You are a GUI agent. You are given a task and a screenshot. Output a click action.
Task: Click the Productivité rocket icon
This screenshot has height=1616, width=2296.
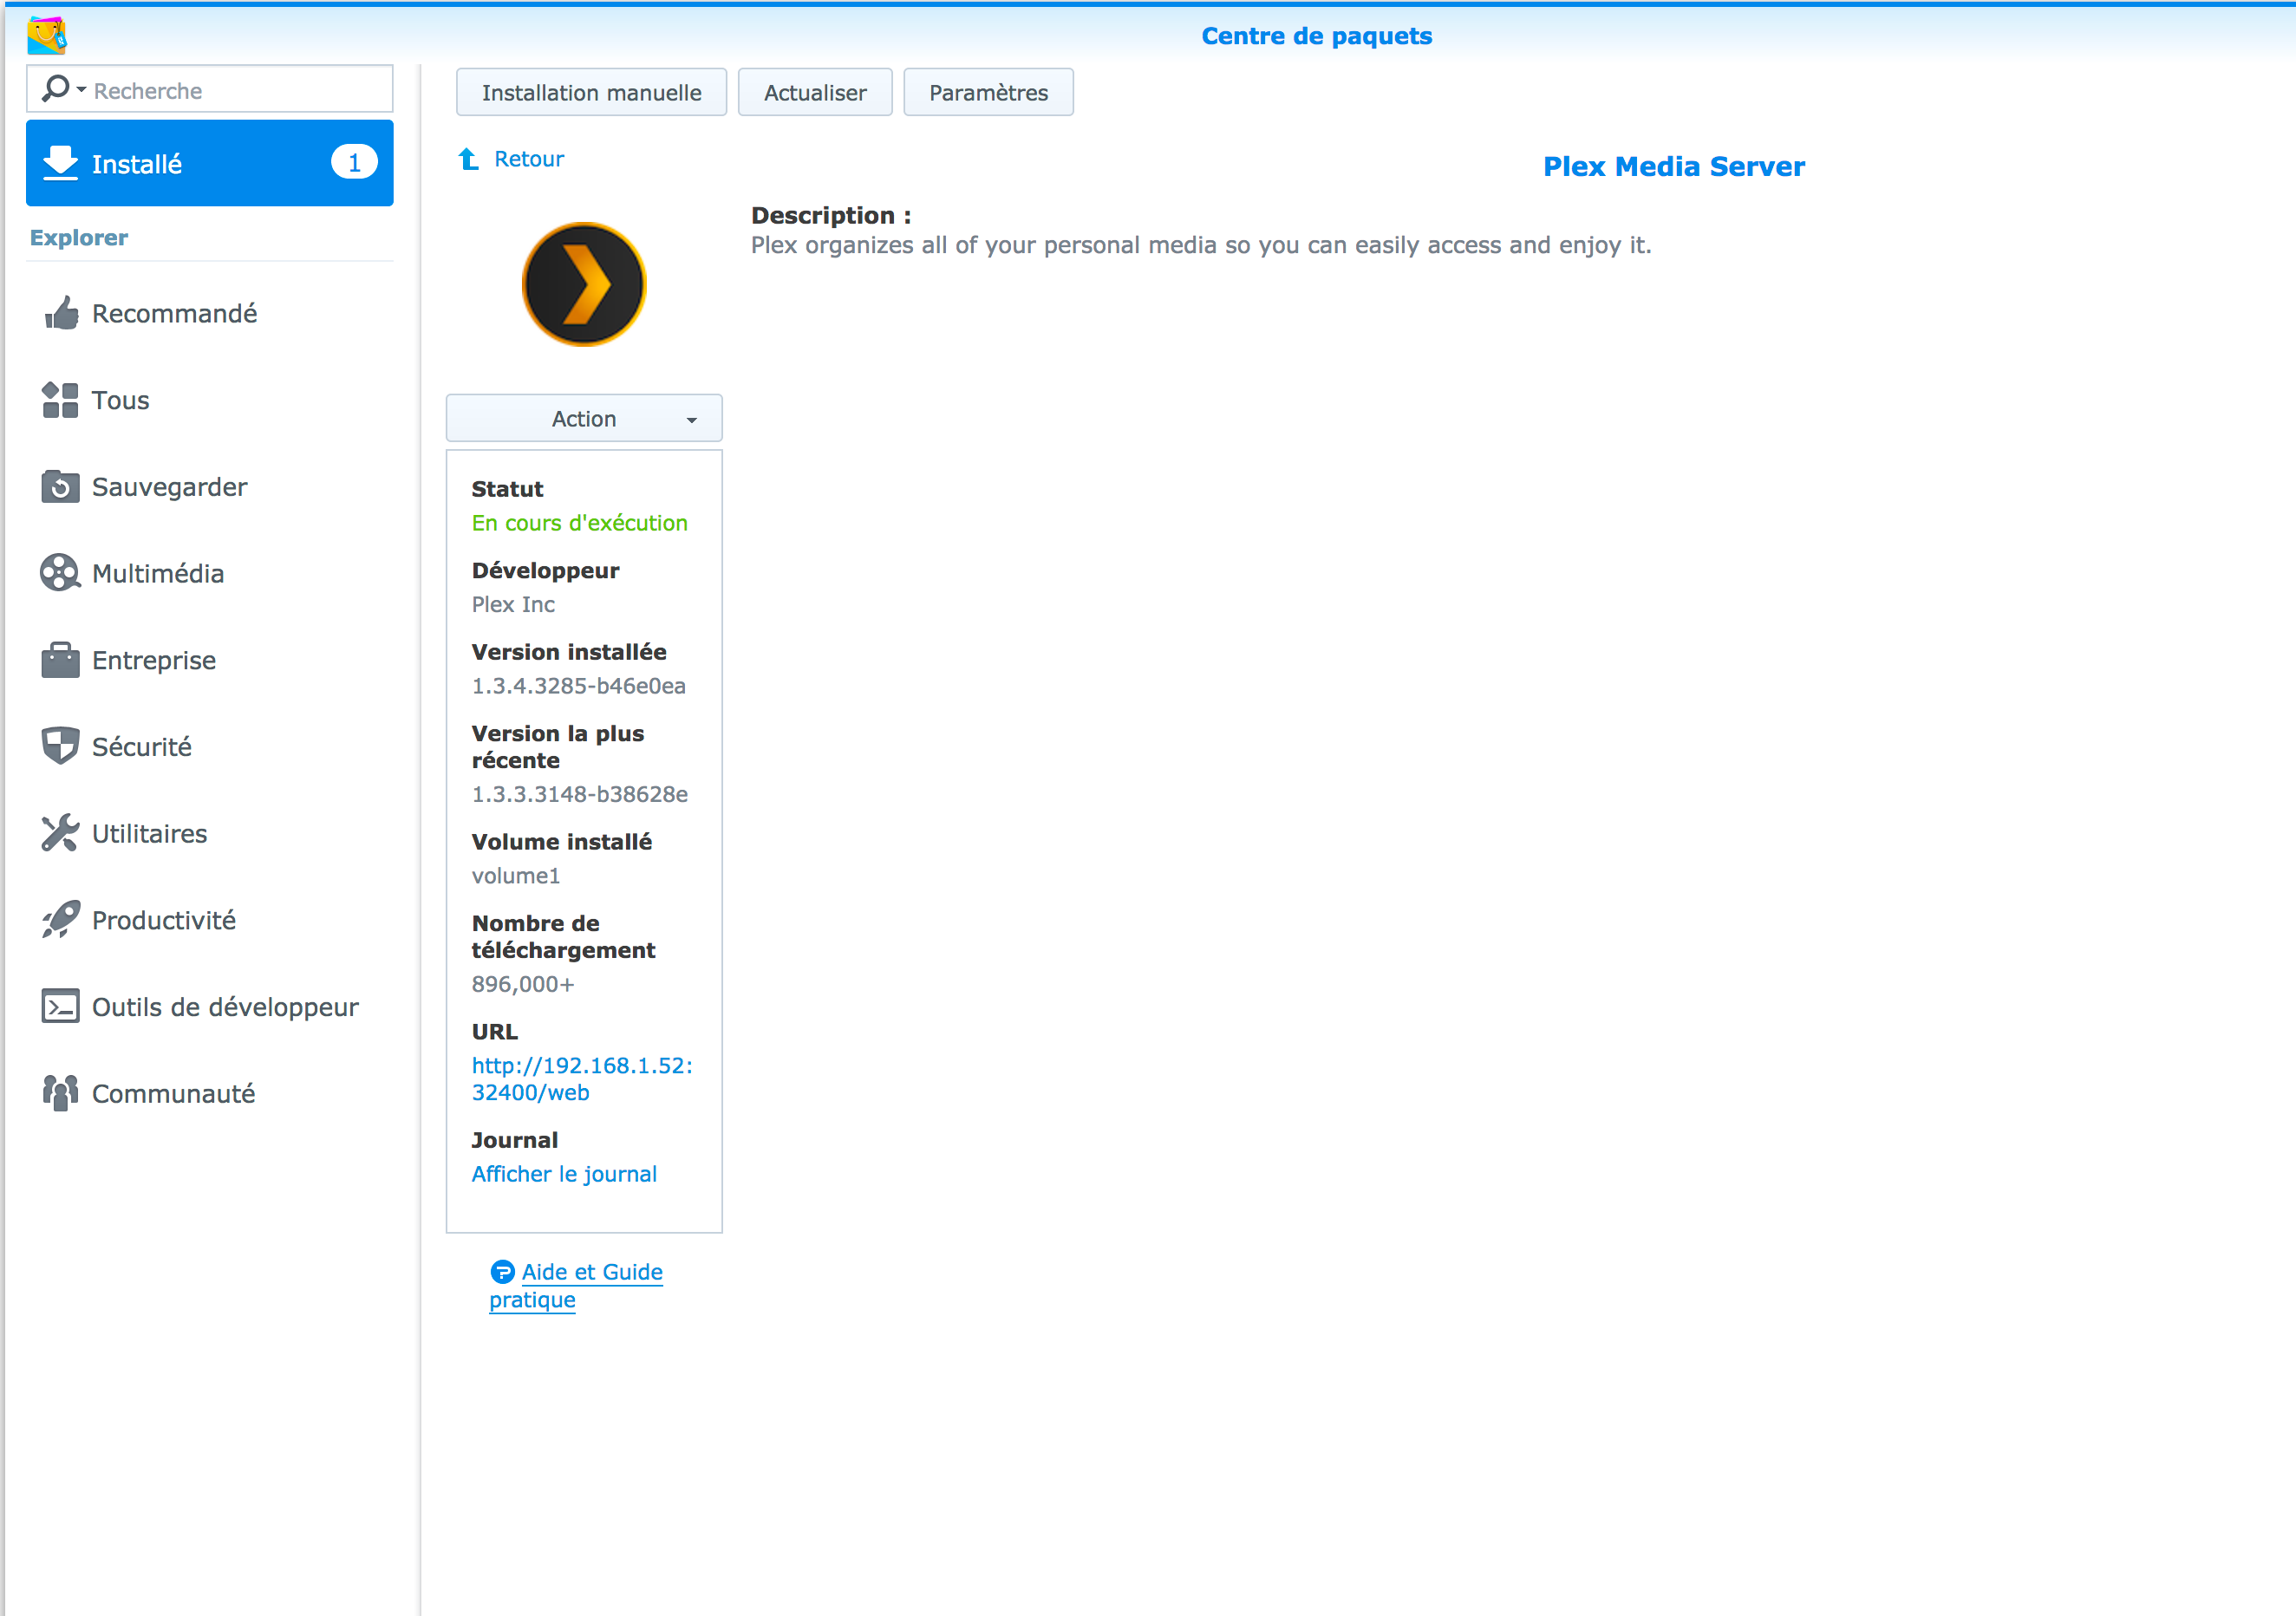tap(61, 920)
